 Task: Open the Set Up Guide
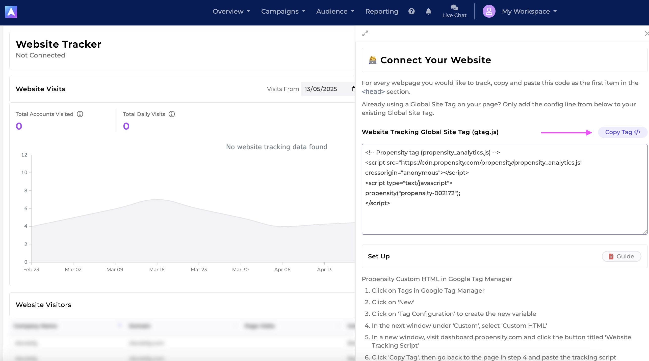(x=621, y=256)
